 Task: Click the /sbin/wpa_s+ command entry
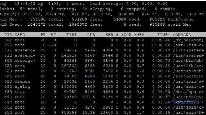pyautogui.click(x=188, y=92)
